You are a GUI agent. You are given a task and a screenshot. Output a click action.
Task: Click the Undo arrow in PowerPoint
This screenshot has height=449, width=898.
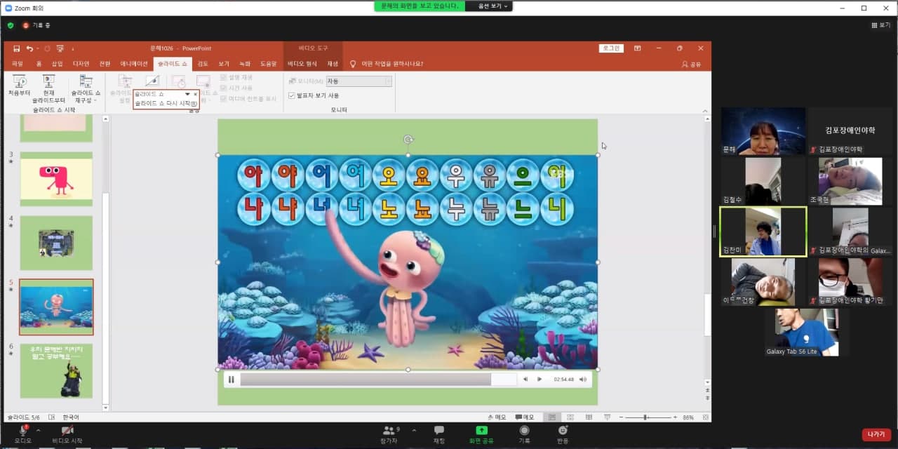[30, 48]
